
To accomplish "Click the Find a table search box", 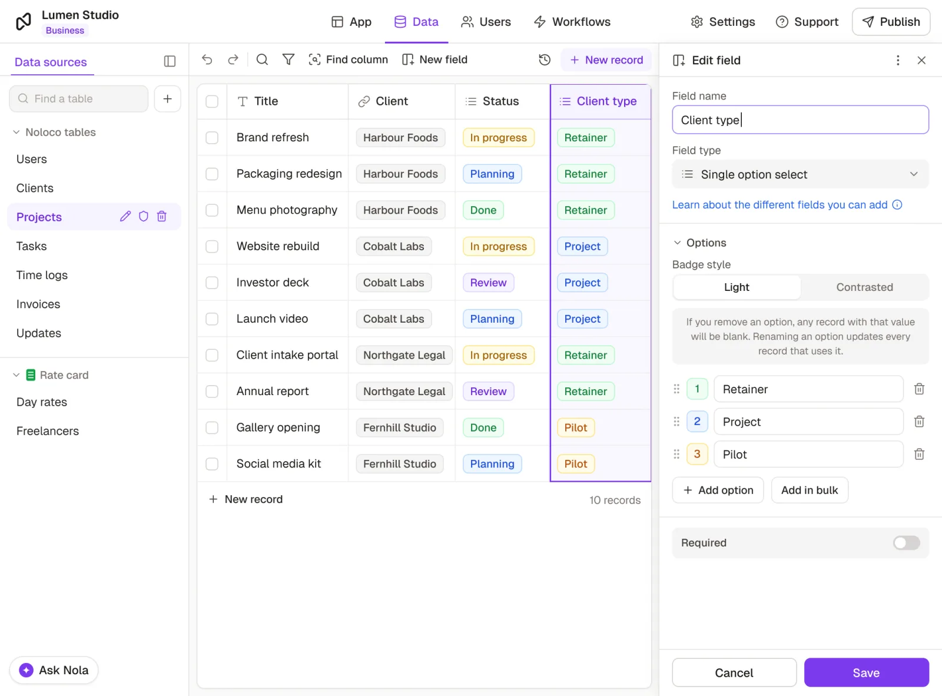I will pyautogui.click(x=79, y=98).
